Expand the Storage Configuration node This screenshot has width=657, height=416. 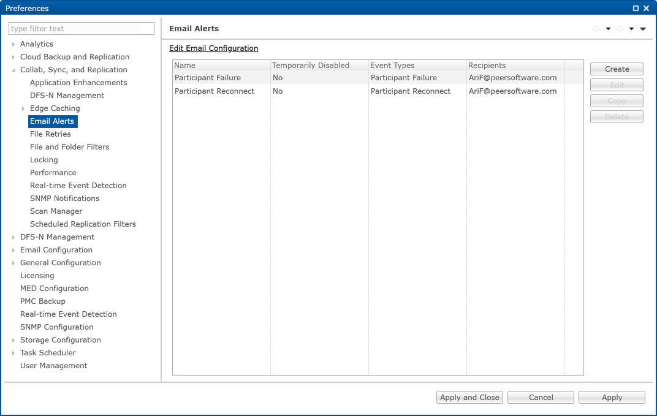[13, 340]
